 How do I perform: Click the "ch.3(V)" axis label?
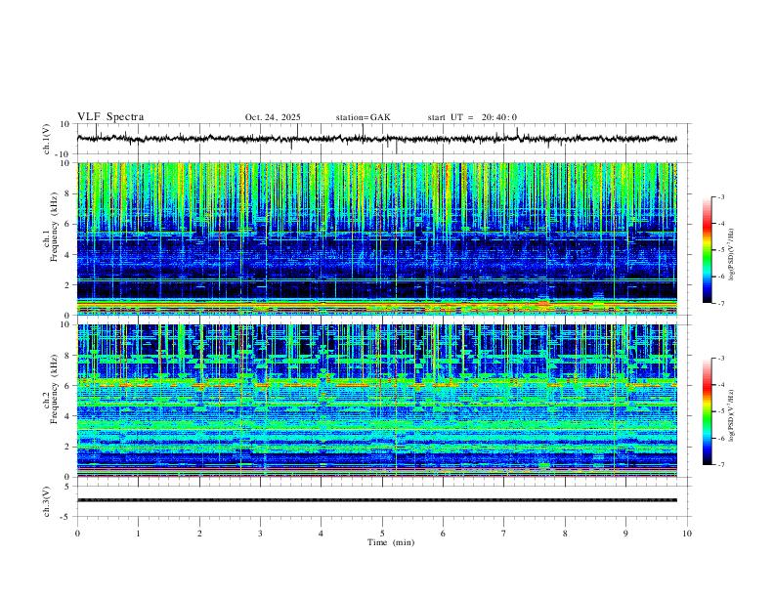click(47, 501)
